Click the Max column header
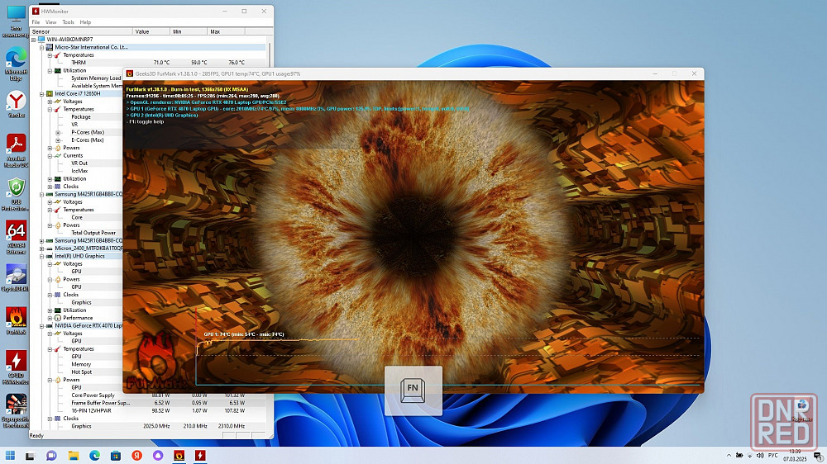The image size is (827, 464). click(226, 31)
